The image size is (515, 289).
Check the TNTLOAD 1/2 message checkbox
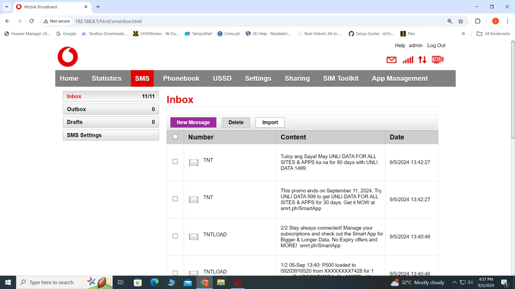[x=175, y=273]
